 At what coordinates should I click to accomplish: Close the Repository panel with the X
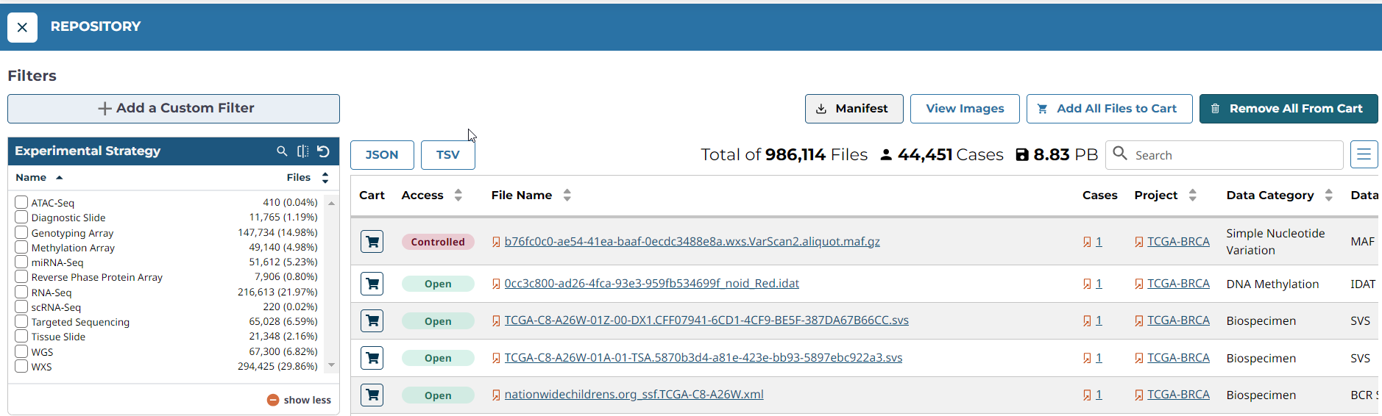coord(22,27)
